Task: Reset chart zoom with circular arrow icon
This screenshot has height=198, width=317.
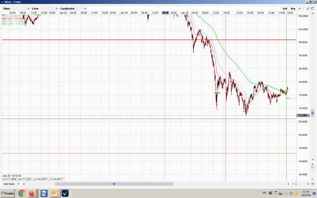Action: [312, 184]
